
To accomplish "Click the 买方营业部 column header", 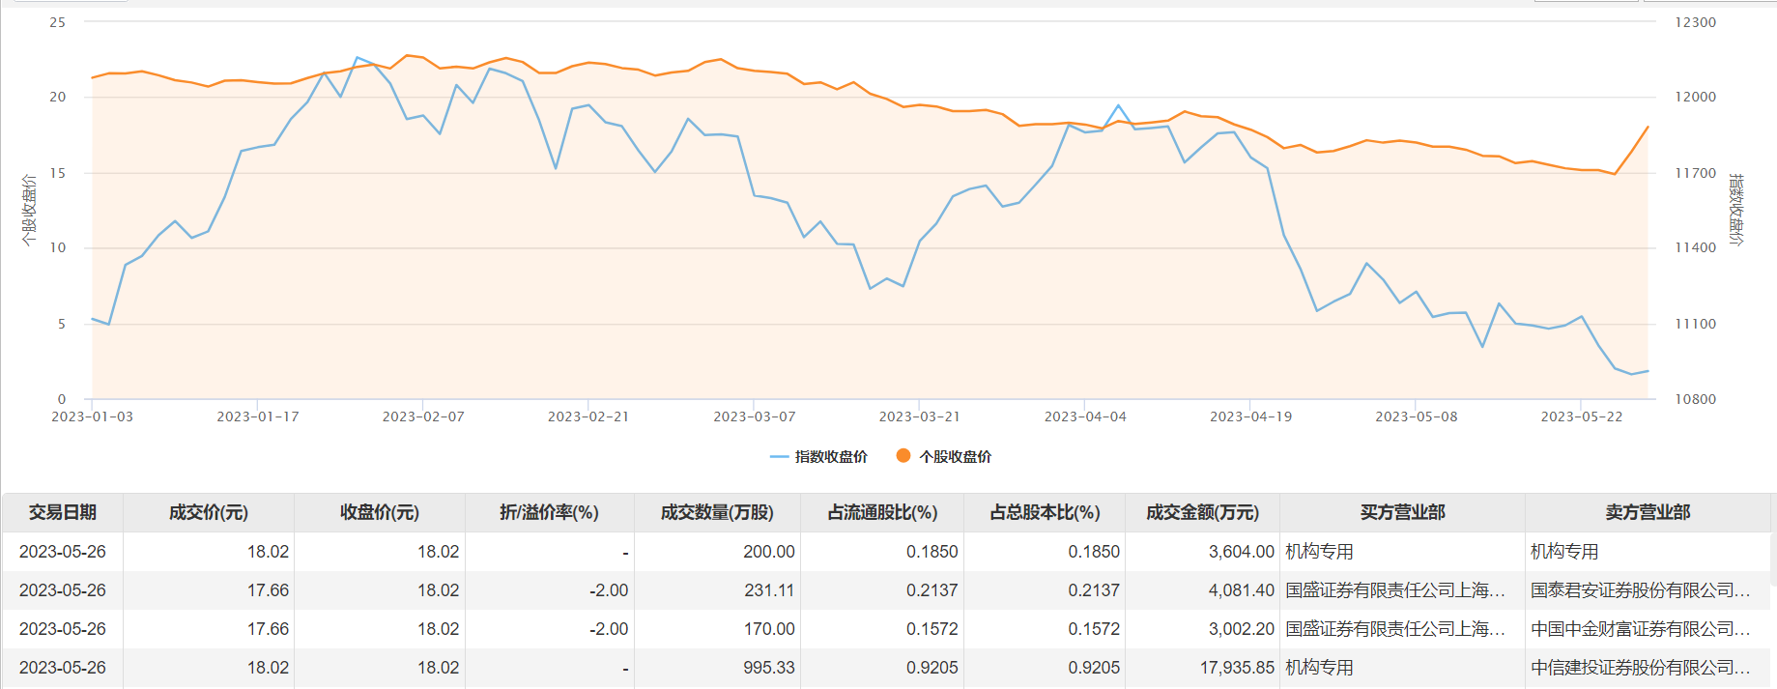I will [1402, 512].
